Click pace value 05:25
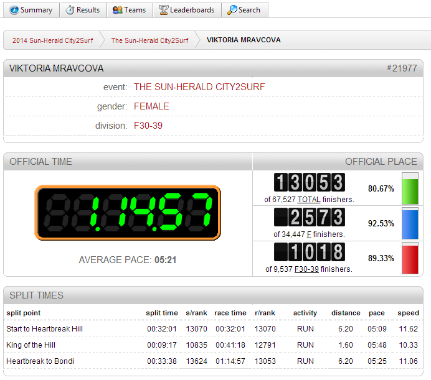Screen dimensions: 431x380 pyautogui.click(x=377, y=361)
